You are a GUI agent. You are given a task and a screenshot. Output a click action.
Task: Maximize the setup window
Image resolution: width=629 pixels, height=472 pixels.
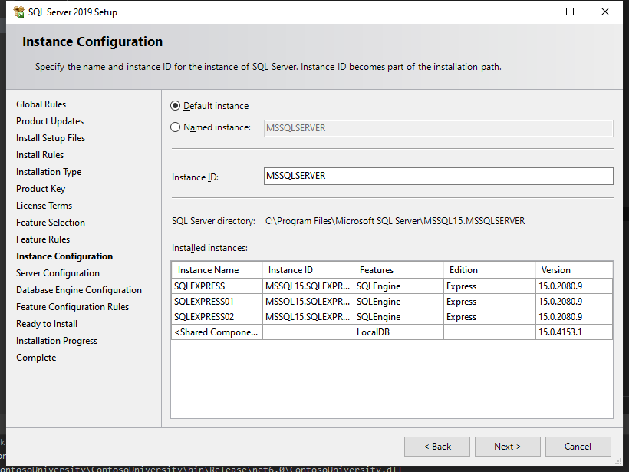pos(570,12)
